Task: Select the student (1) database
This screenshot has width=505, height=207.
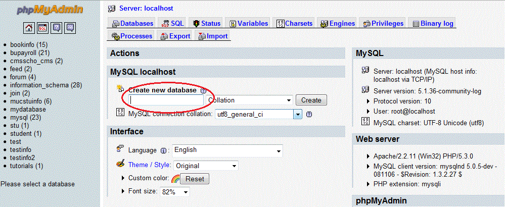Action: click(x=26, y=133)
